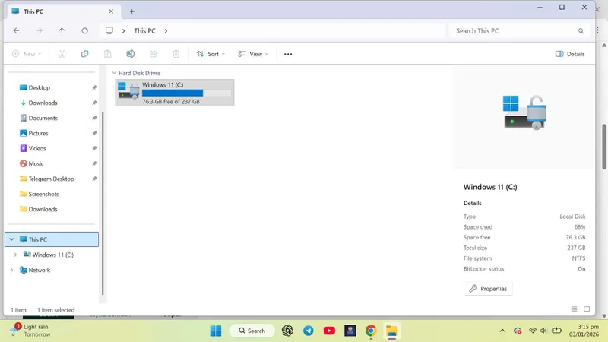Collapse the This PC tree node

(x=11, y=239)
